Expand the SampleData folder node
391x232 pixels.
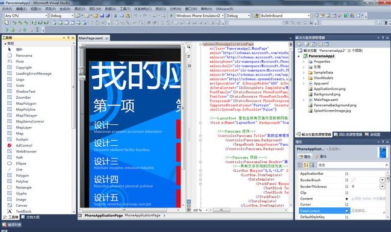pyautogui.click(x=303, y=72)
